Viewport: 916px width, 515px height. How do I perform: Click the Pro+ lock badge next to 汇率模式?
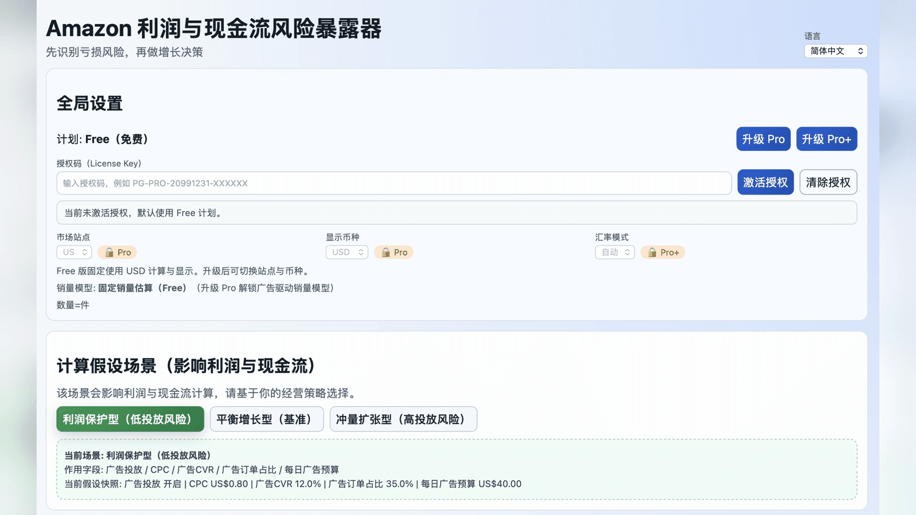(662, 252)
